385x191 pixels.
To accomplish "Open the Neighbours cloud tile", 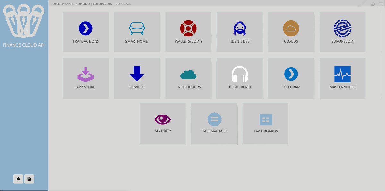I will tap(188, 78).
